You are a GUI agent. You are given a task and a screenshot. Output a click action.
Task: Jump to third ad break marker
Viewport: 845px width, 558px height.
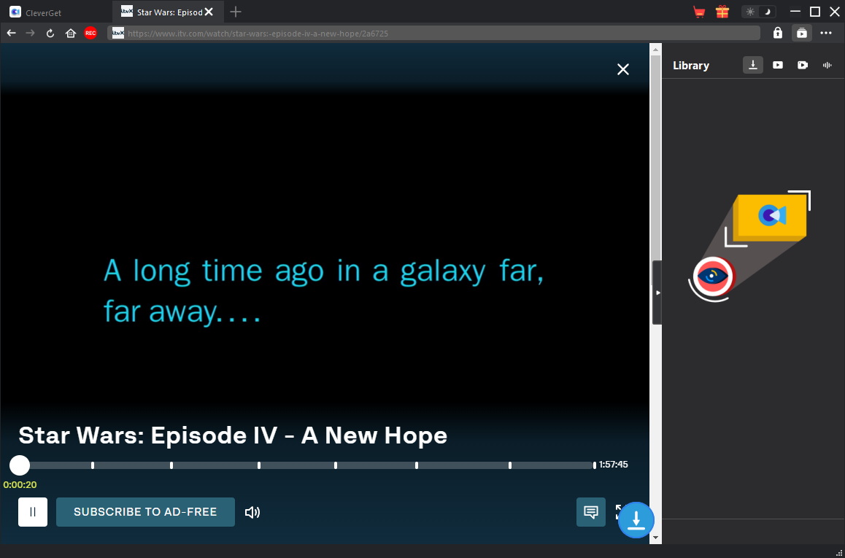point(259,465)
